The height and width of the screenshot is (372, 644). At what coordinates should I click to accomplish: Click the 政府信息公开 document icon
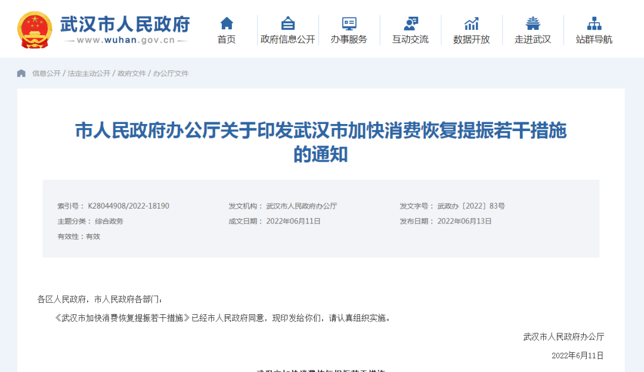(x=288, y=23)
